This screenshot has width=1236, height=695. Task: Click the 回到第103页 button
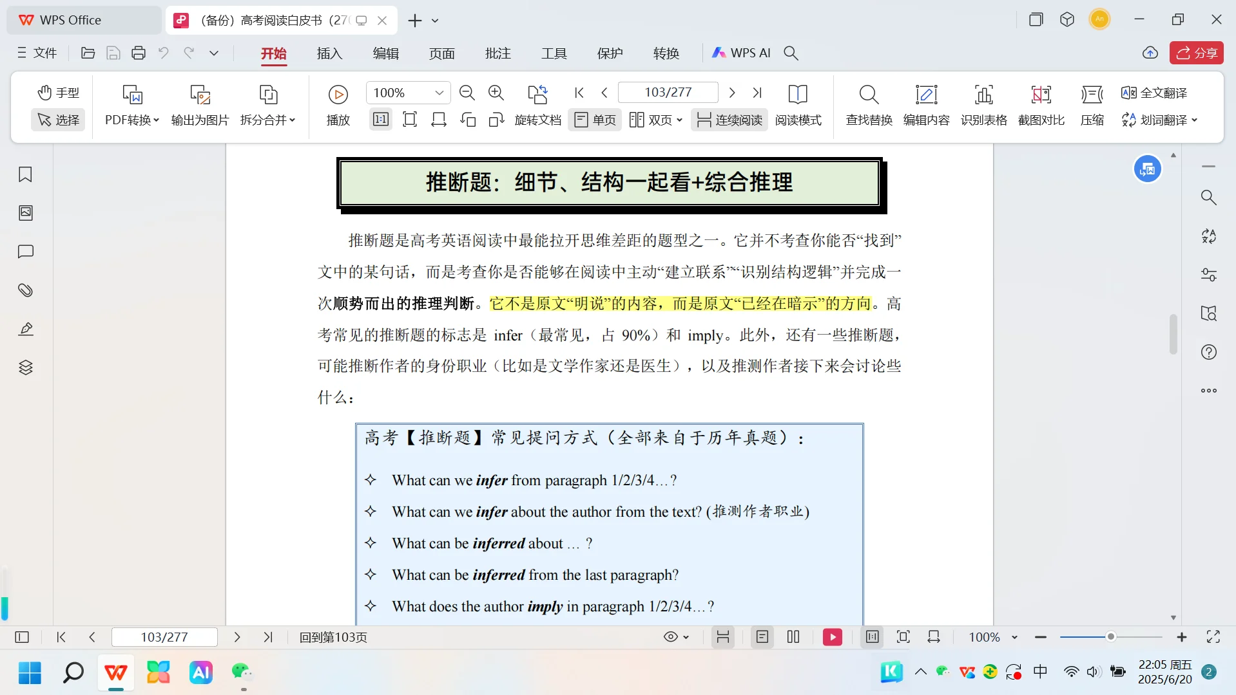(333, 637)
